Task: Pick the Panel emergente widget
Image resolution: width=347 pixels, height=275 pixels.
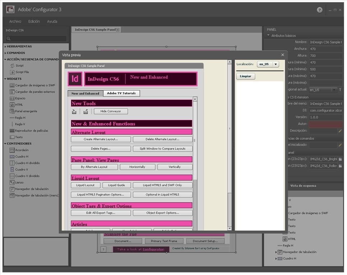Action: [x=23, y=111]
